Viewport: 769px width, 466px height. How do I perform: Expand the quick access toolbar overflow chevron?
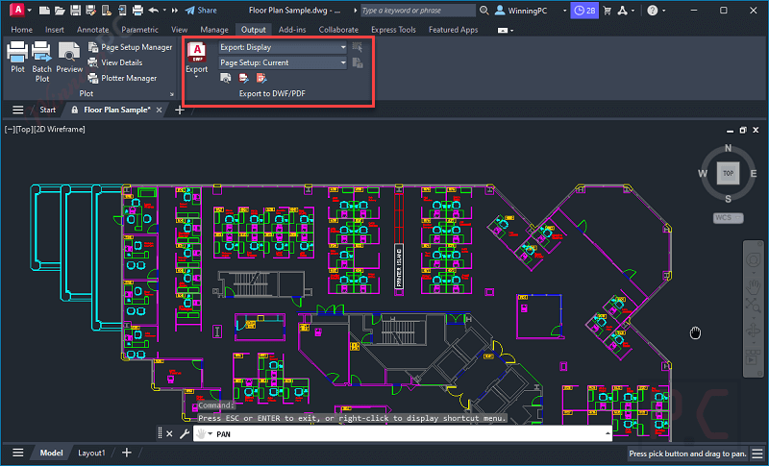click(175, 11)
